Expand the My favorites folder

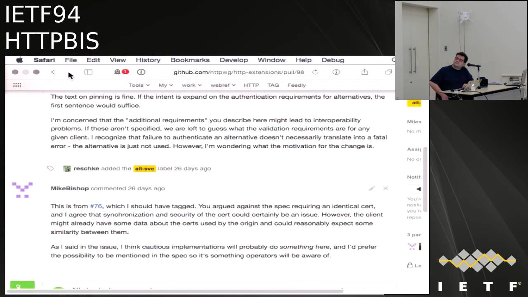click(166, 85)
